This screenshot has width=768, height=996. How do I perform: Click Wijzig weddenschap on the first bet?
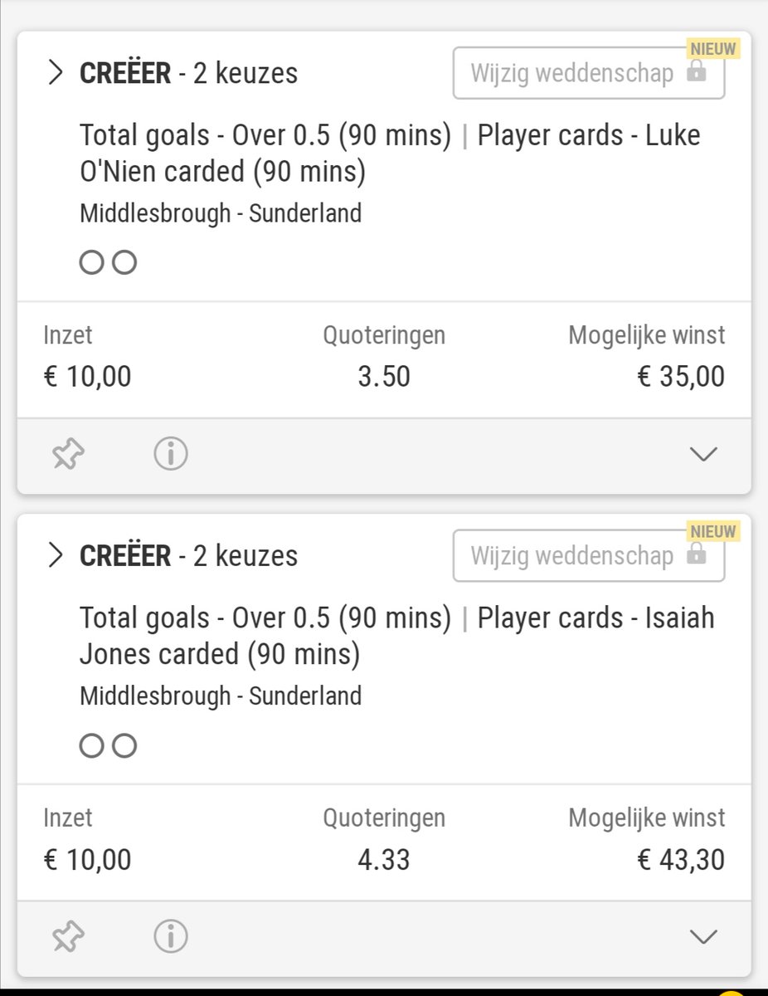(x=589, y=73)
